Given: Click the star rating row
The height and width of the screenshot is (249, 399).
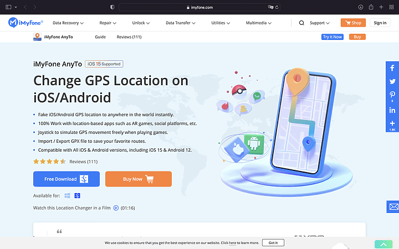Looking at the screenshot, I should 49,162.
